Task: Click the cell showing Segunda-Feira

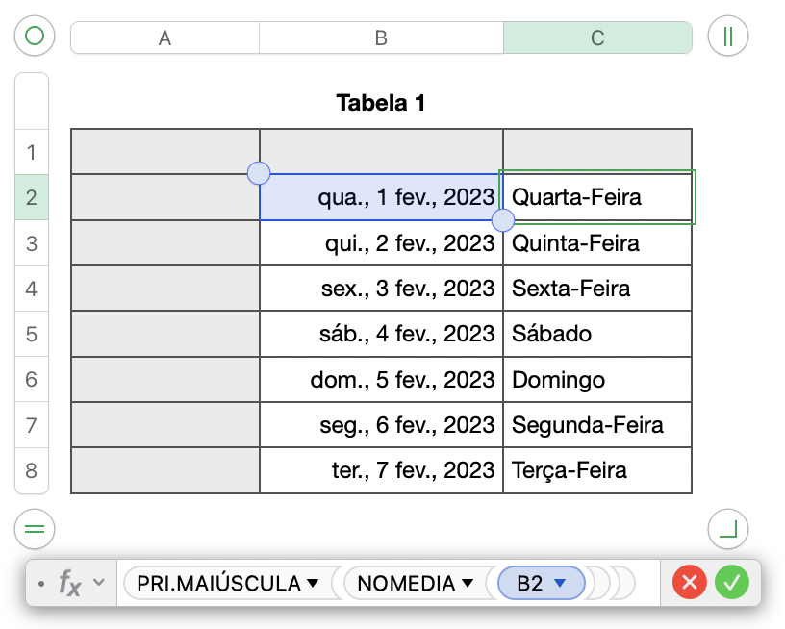Action: tap(596, 425)
